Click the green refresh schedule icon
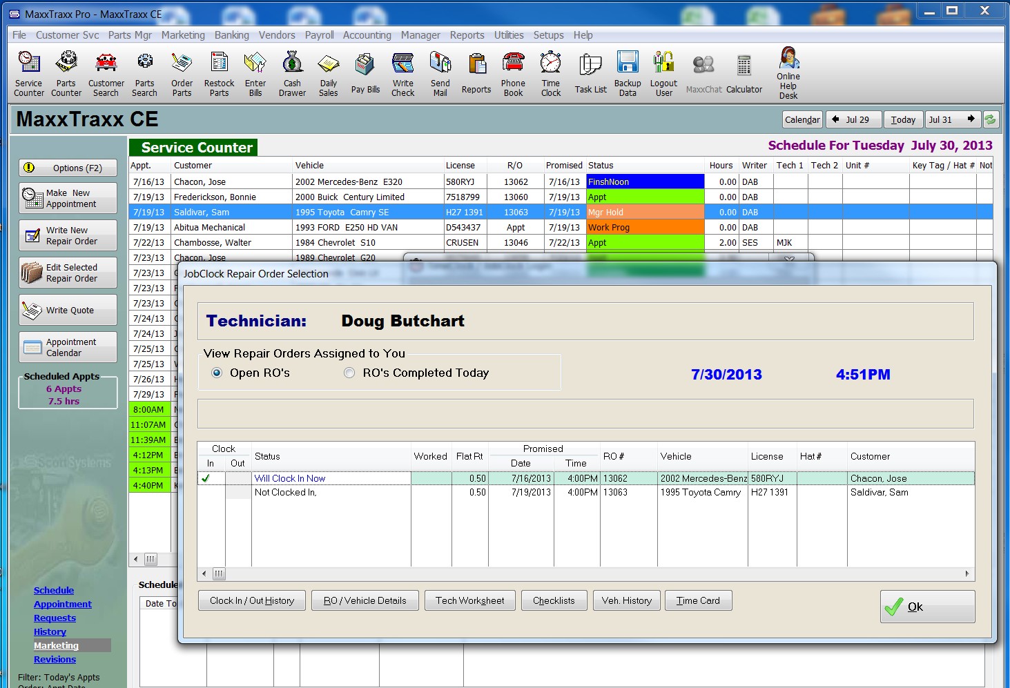This screenshot has height=688, width=1010. pos(991,119)
